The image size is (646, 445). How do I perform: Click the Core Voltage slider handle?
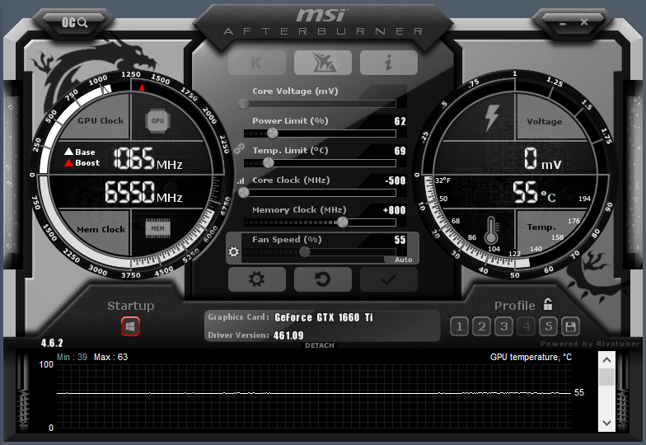click(x=244, y=104)
